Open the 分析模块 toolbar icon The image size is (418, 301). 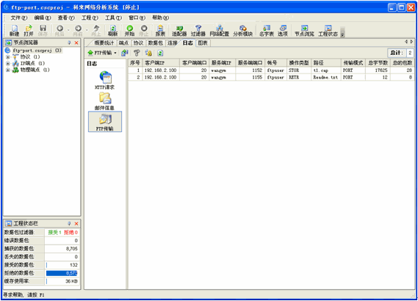tap(243, 31)
